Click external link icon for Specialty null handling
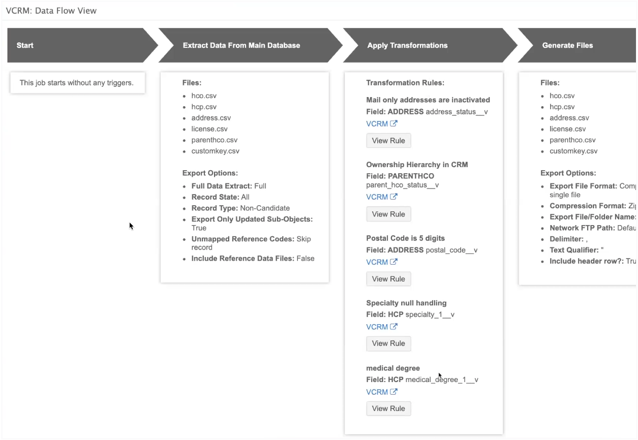Viewport: 638px width, 440px height. [x=394, y=327]
